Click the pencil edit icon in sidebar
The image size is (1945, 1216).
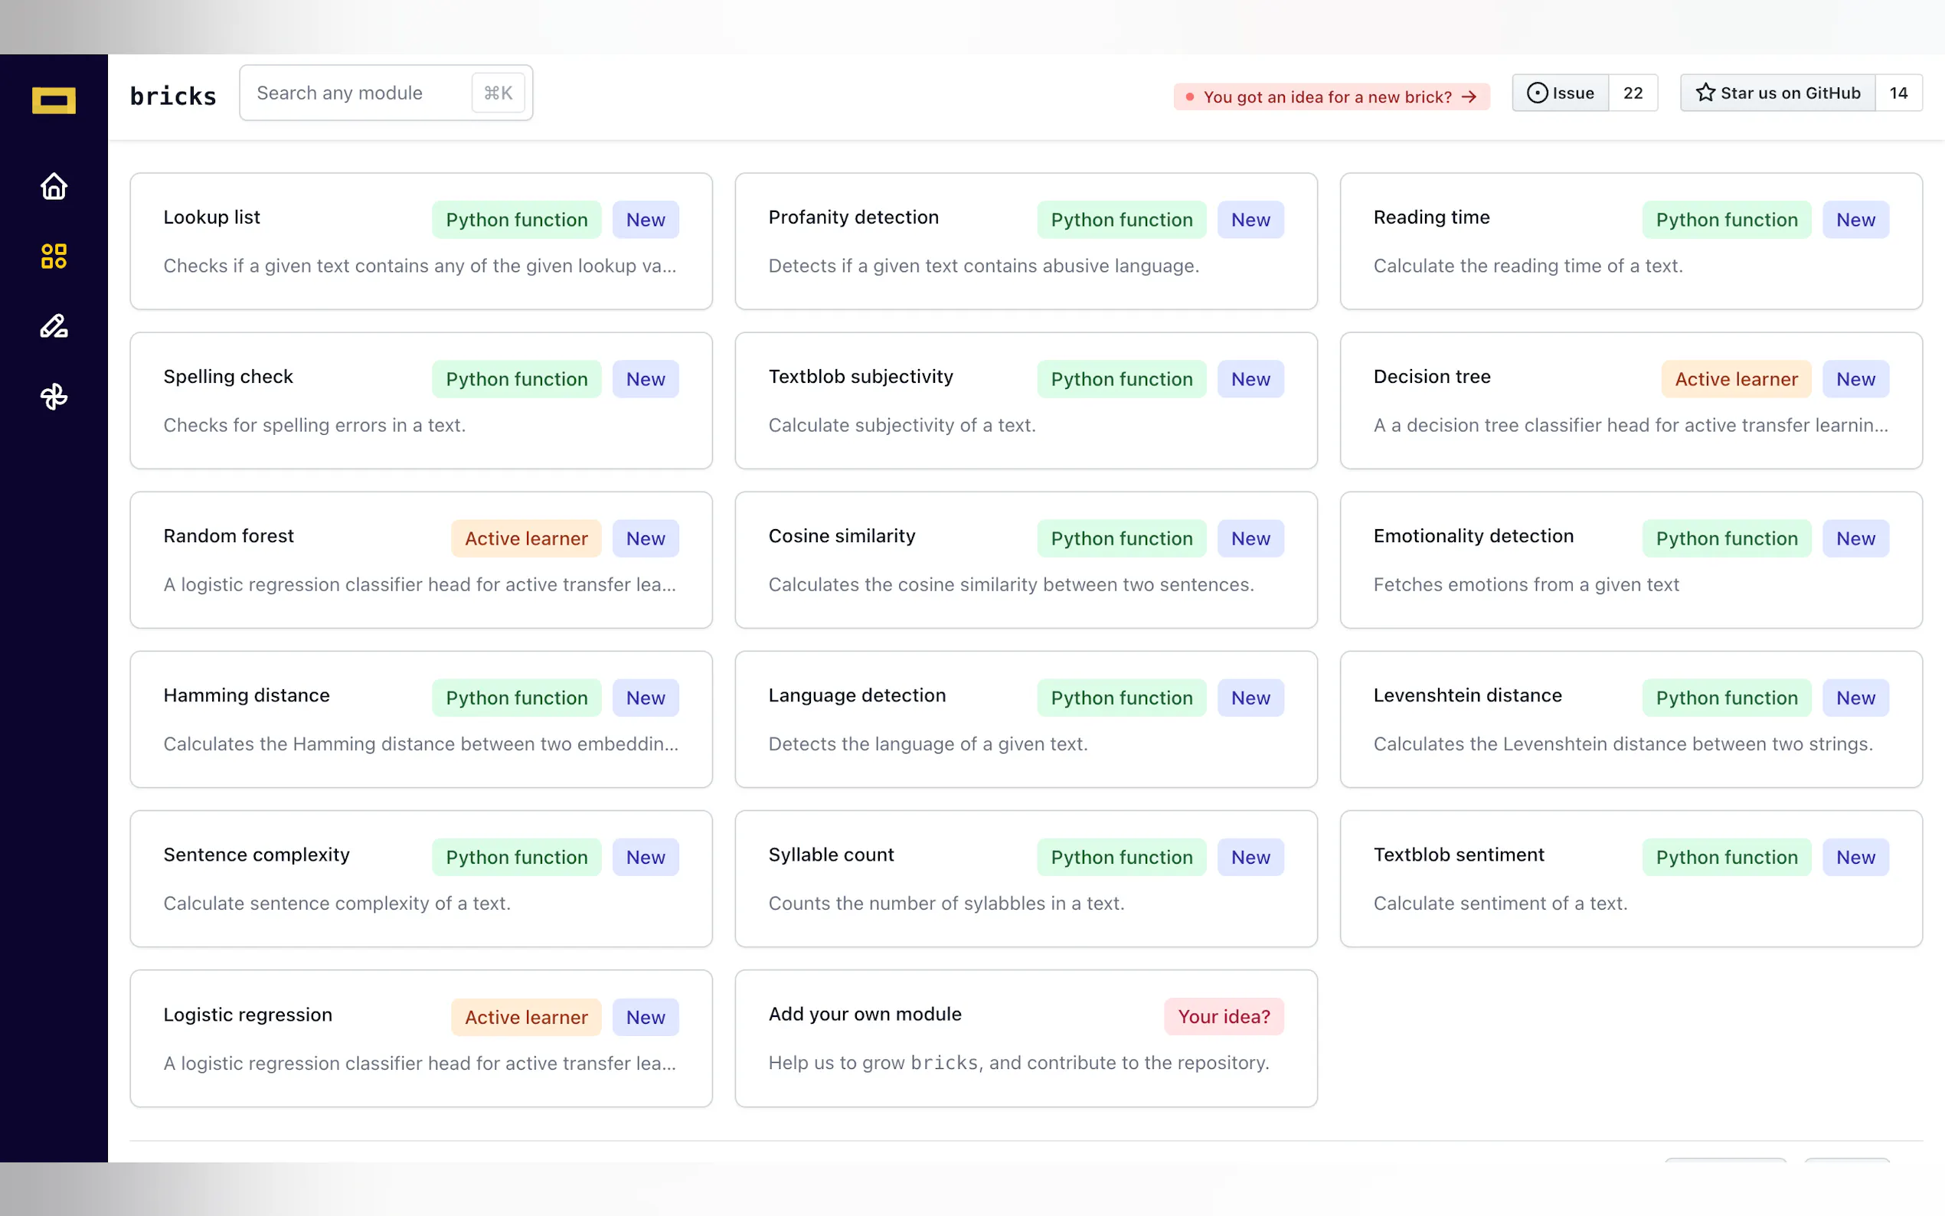tap(54, 325)
